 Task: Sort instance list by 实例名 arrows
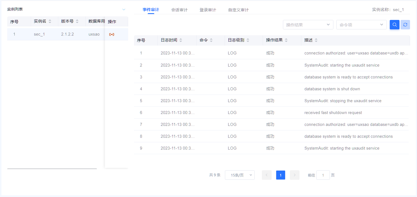pyautogui.click(x=50, y=21)
